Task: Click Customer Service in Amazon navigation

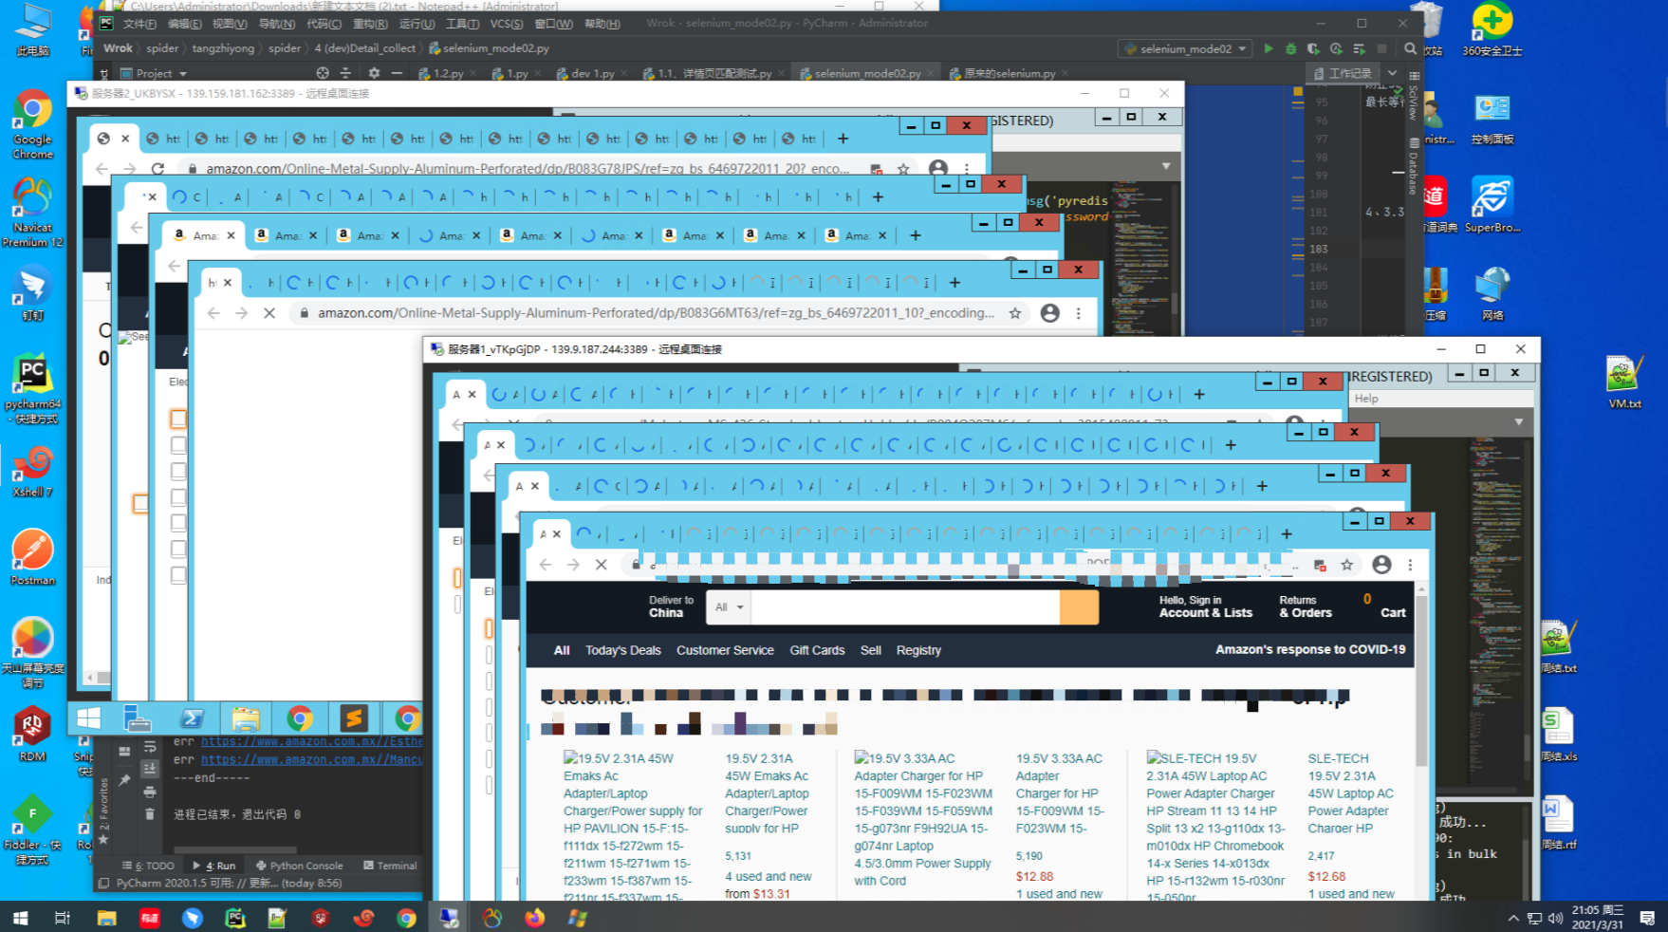Action: 725,650
